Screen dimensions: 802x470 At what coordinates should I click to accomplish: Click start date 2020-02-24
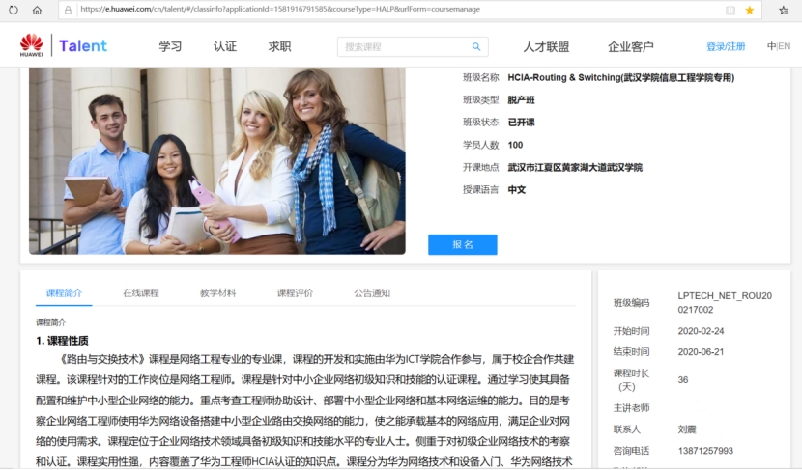coord(701,331)
